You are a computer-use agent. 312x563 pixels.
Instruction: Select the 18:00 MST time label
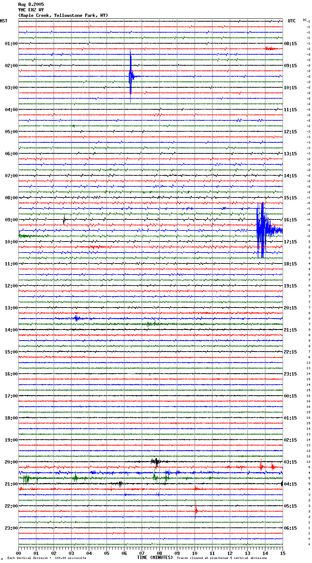[x=11, y=418]
